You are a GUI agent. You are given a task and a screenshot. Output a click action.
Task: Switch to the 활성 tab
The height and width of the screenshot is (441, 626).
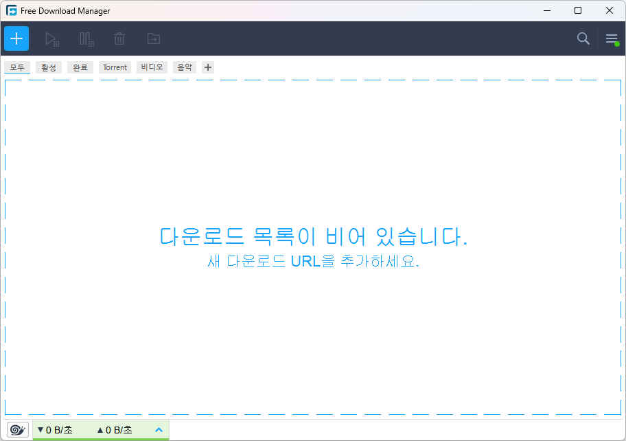49,67
